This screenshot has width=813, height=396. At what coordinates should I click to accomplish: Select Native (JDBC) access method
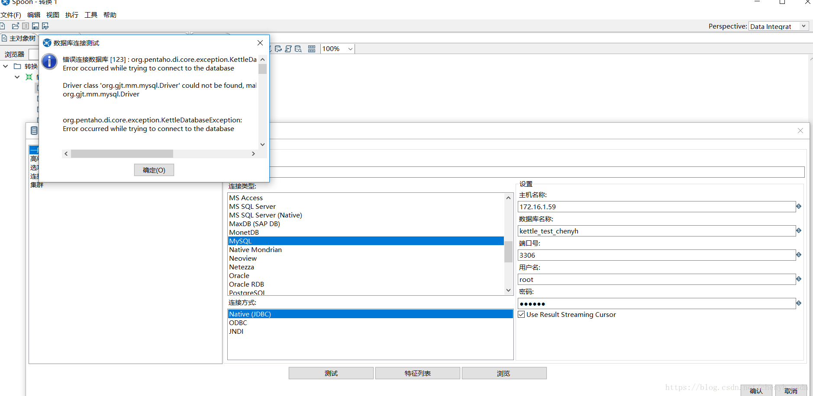pyautogui.click(x=370, y=314)
